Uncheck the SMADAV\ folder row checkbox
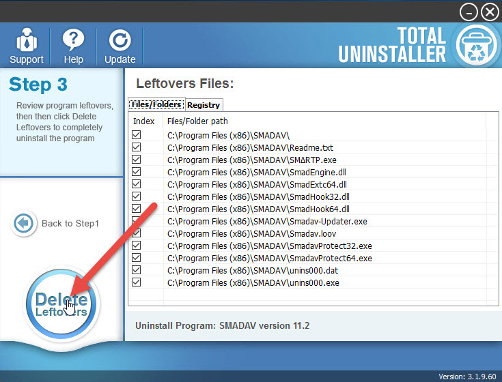Screen dimensions: 502x382 [137, 135]
